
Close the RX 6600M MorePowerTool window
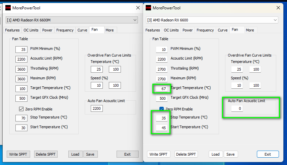tap(138, 8)
